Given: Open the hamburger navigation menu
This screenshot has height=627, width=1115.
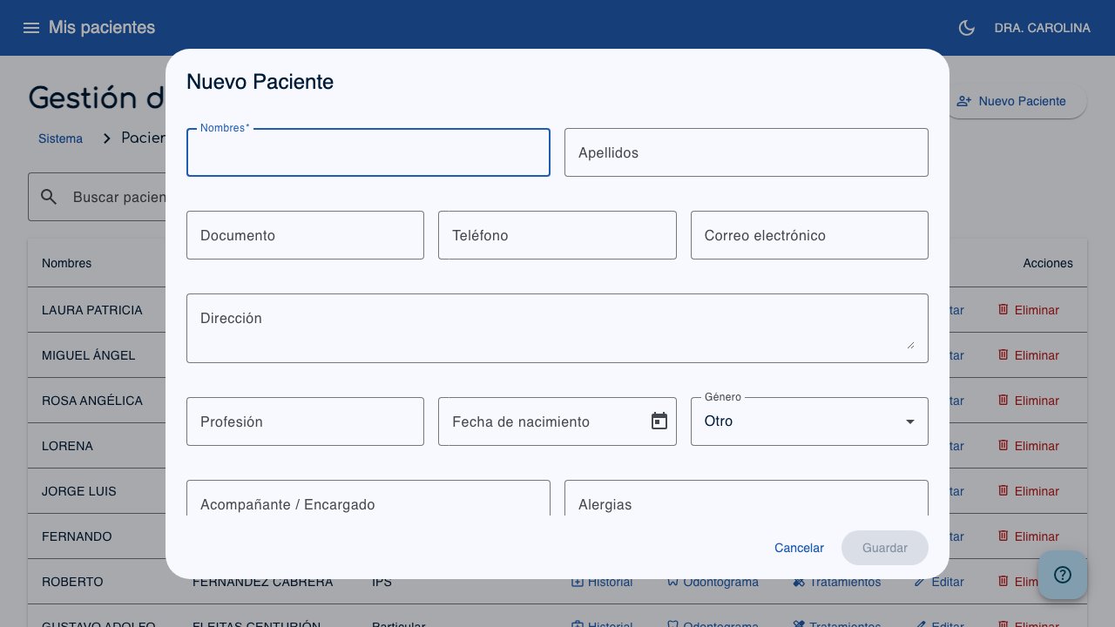Looking at the screenshot, I should (31, 28).
